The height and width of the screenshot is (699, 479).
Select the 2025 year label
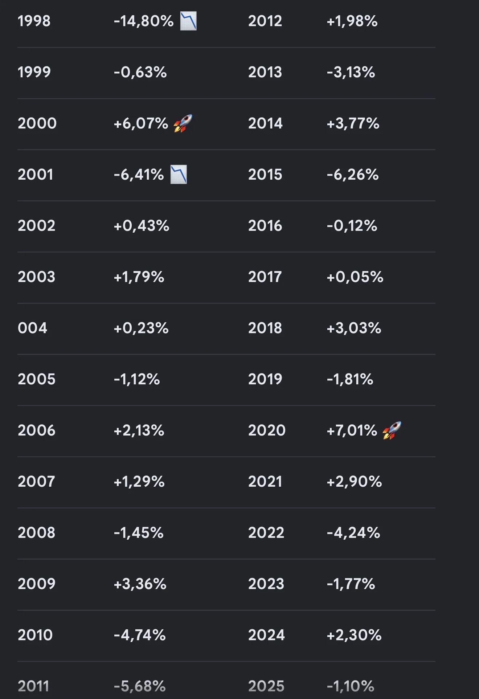(266, 686)
